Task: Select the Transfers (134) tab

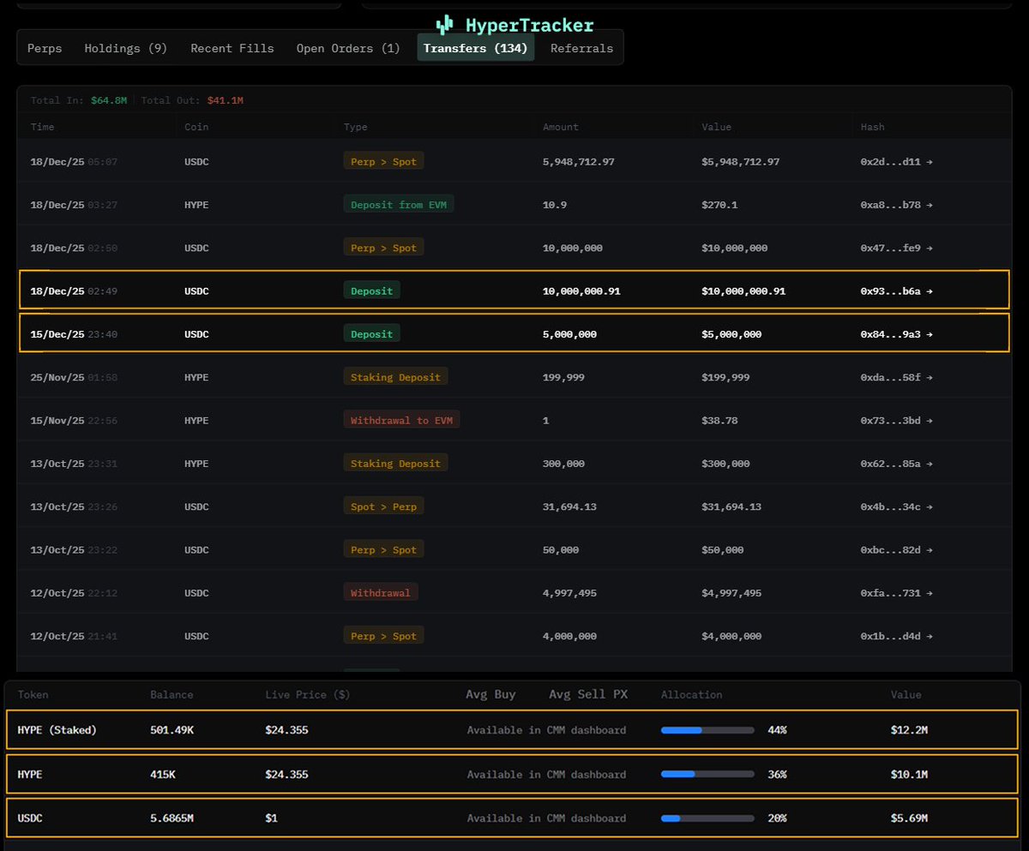Action: tap(475, 48)
